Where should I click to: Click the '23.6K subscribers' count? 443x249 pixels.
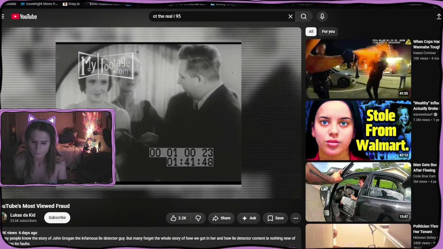coord(23,221)
